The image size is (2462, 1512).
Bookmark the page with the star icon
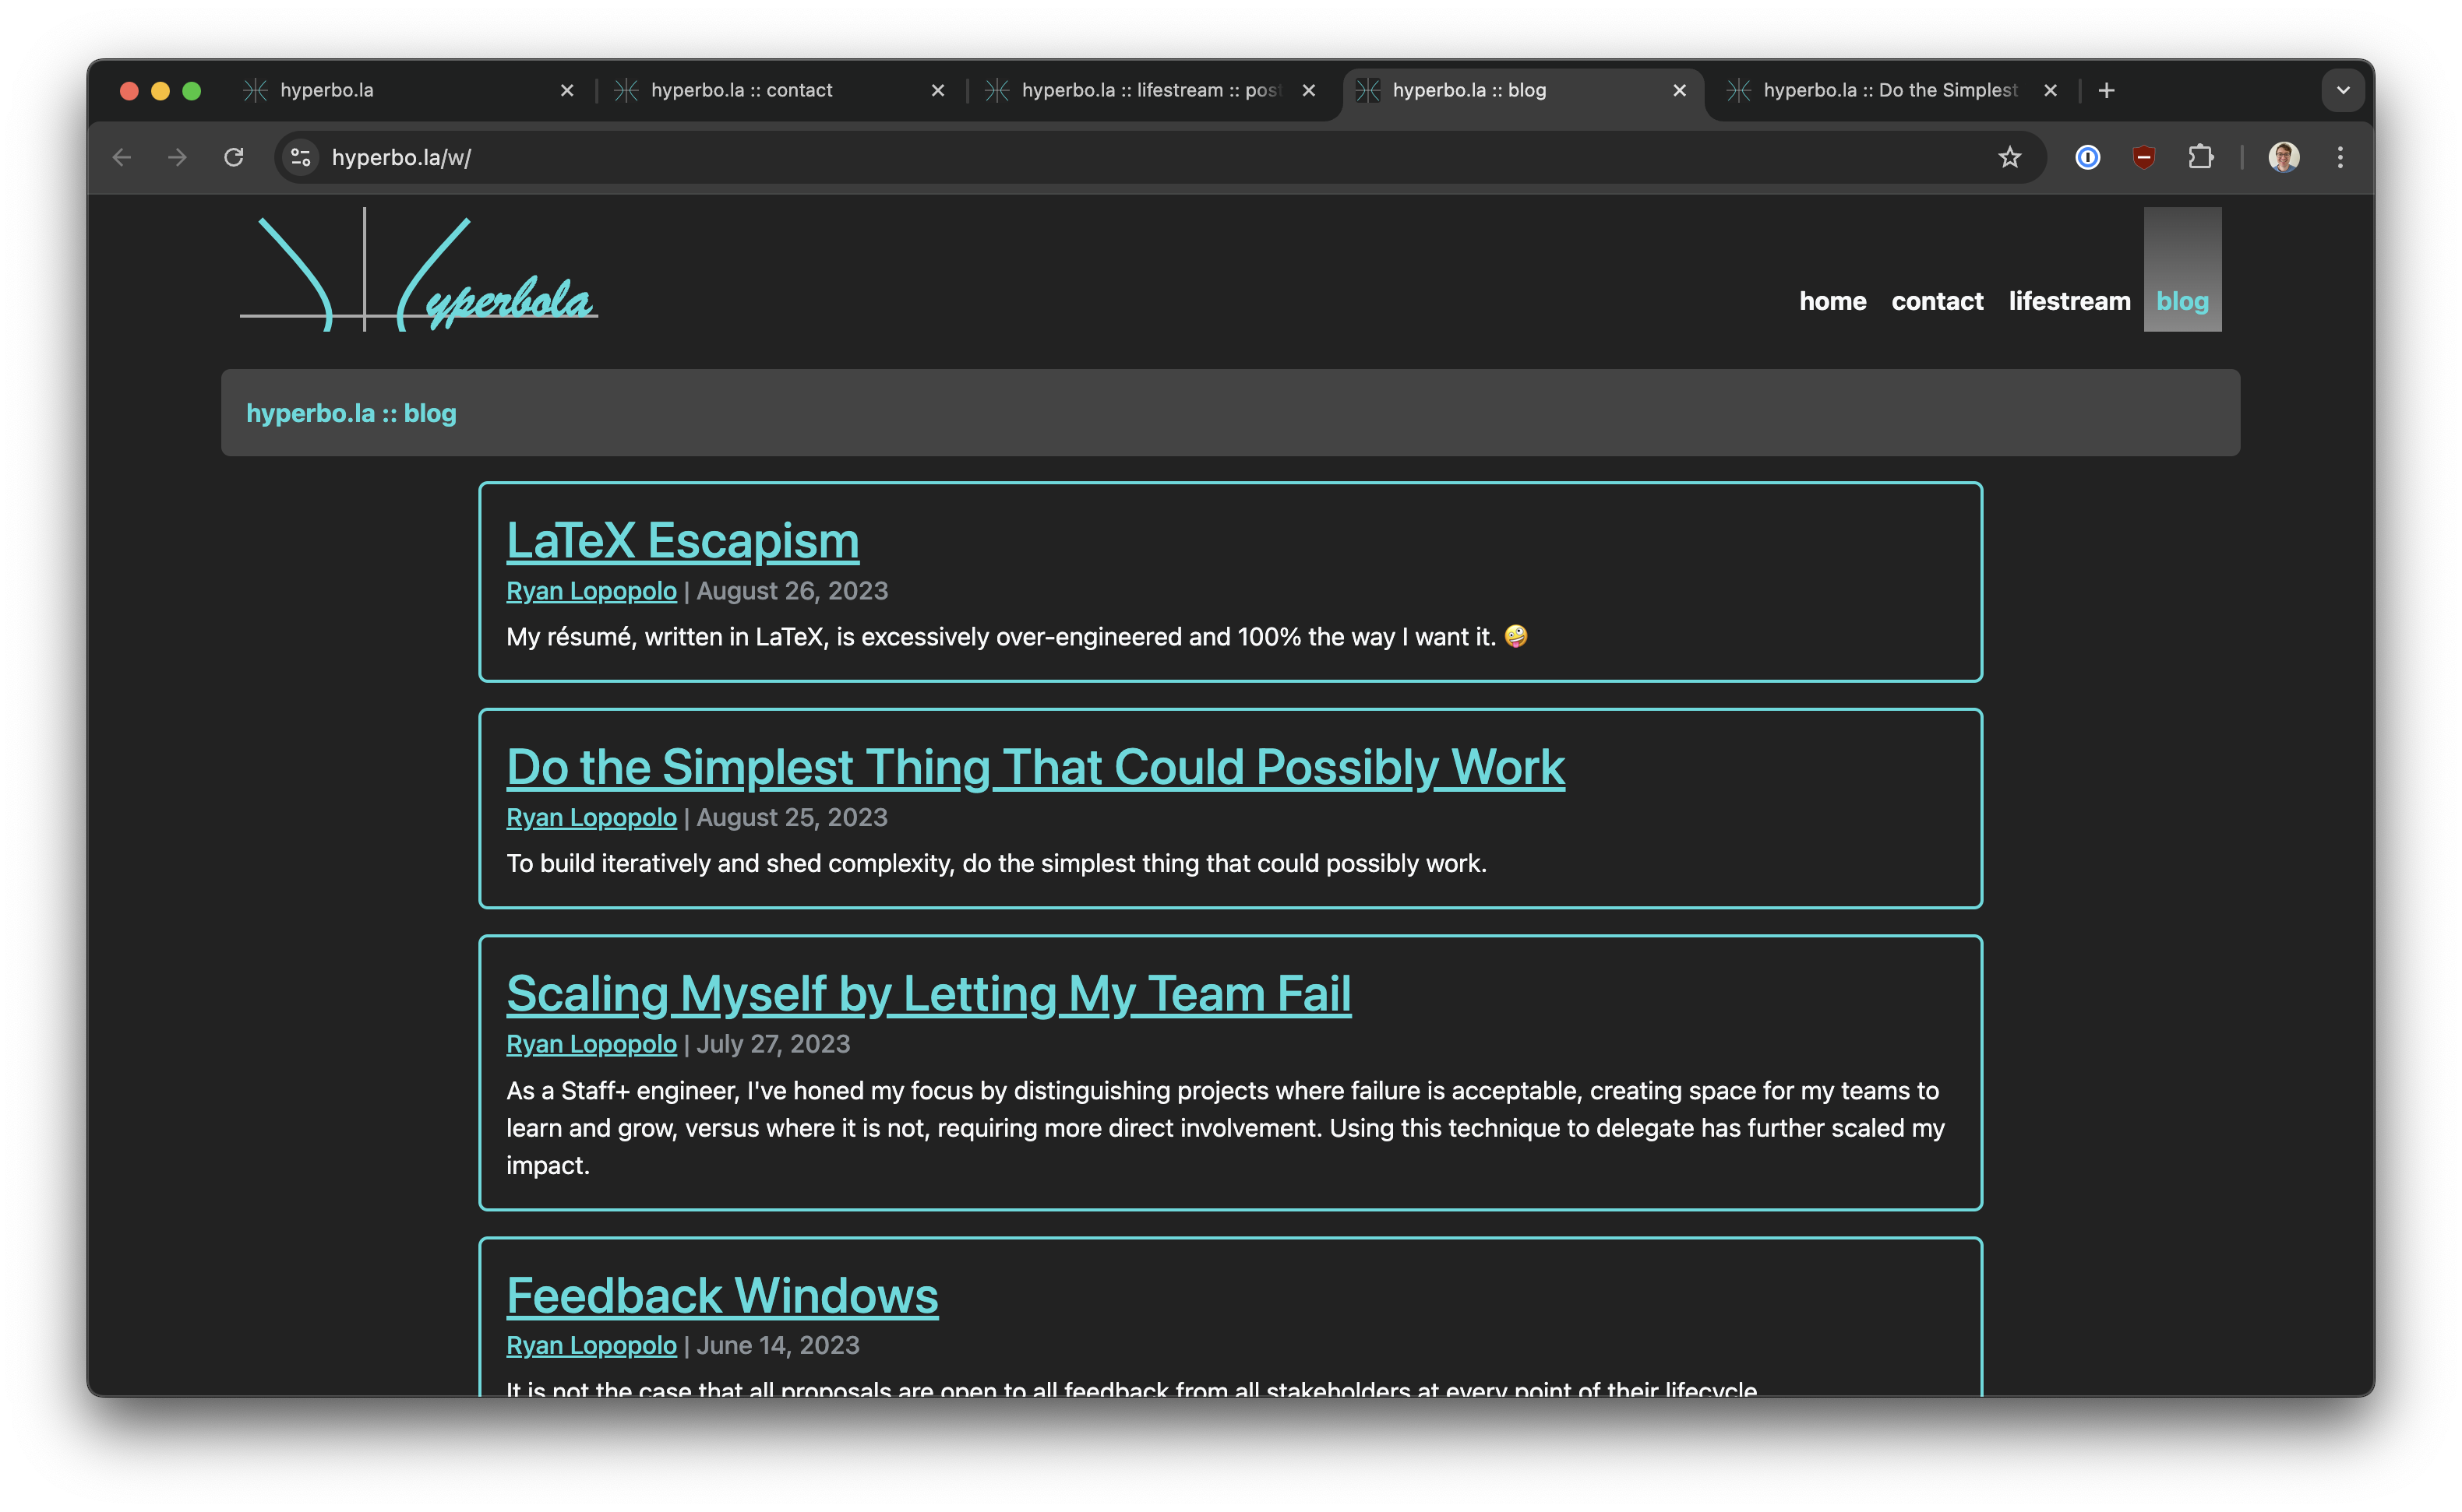point(2010,157)
